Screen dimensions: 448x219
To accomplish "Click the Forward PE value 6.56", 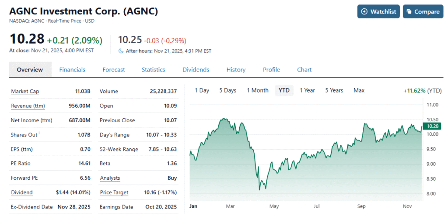I will (x=85, y=178).
